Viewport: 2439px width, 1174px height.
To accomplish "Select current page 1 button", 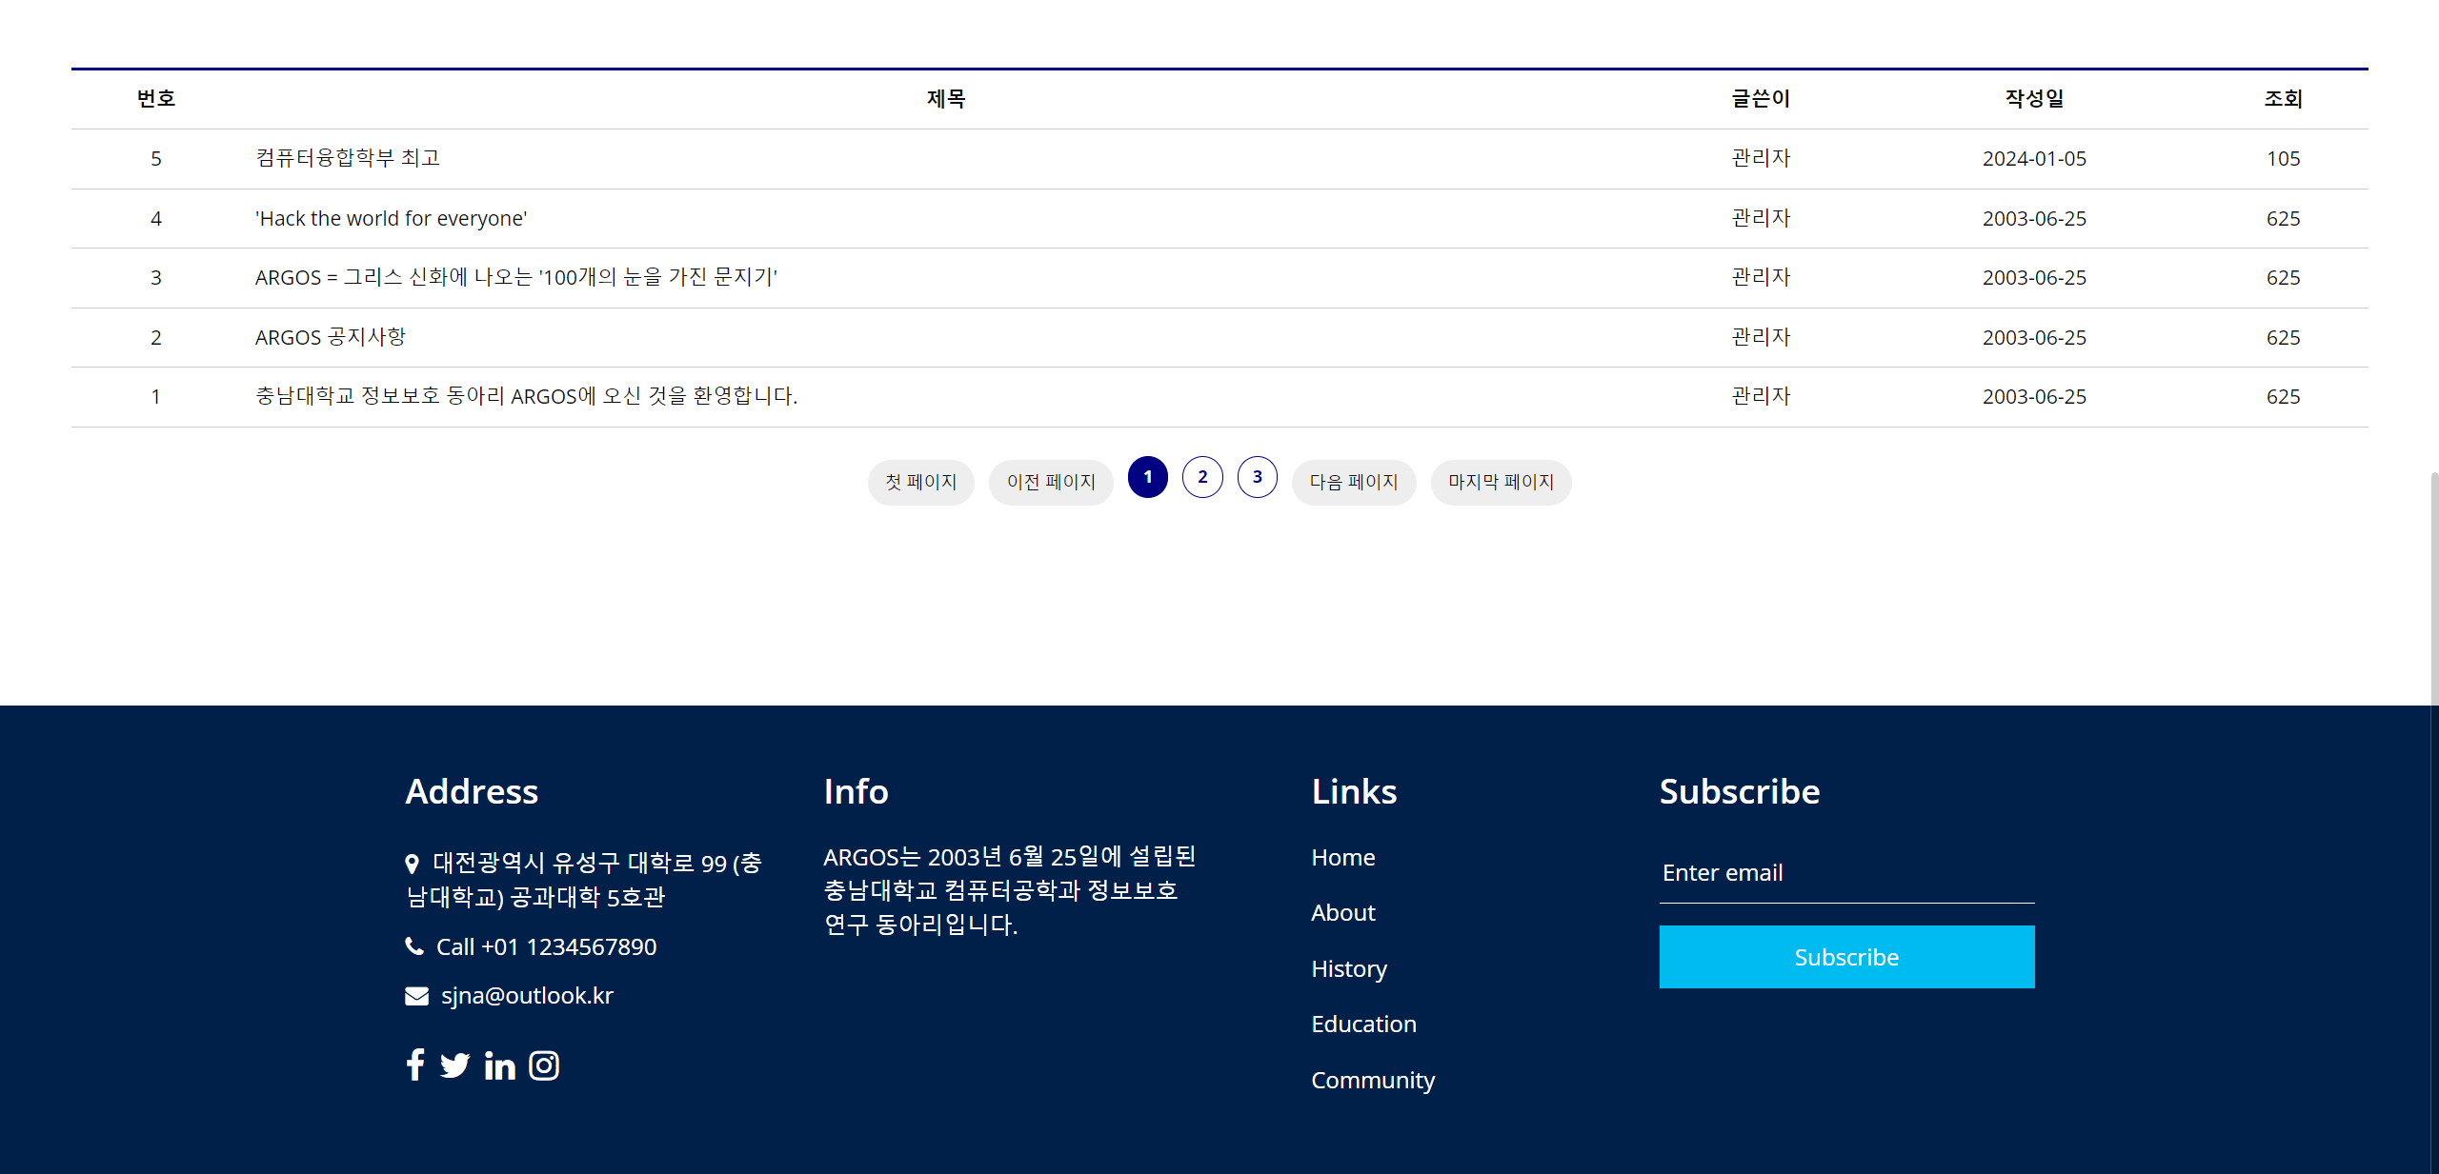I will click(1148, 477).
